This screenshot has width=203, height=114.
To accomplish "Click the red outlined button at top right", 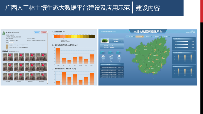I will (x=44, y=32).
